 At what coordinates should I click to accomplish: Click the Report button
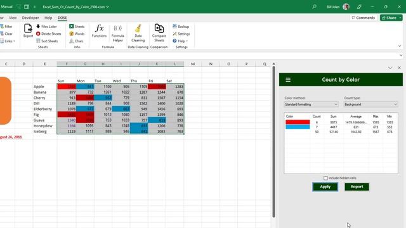pyautogui.click(x=357, y=187)
